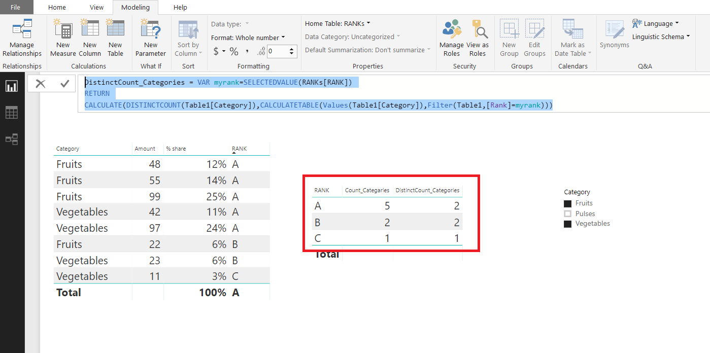This screenshot has height=353, width=710.
Task: Click Fruits row with amount 22
Action: [x=162, y=244]
